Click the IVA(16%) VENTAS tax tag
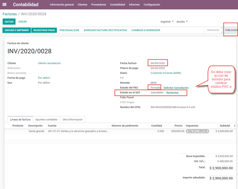The height and width of the screenshot is (189, 238). [x=197, y=131]
